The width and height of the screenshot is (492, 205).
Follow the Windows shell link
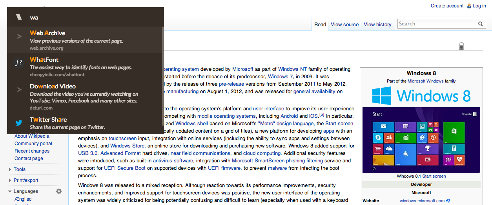191,124
